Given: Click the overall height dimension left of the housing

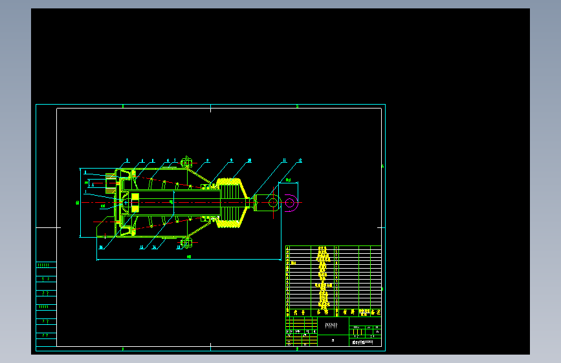Looking at the screenshot, I should [79, 203].
